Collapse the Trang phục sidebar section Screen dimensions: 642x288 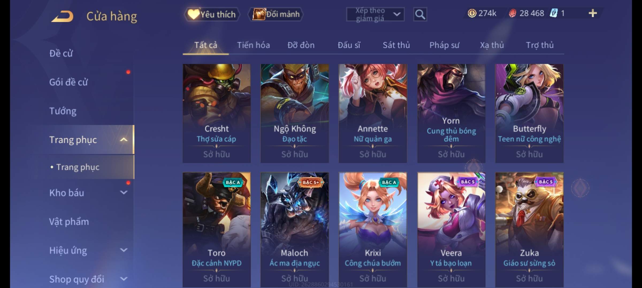124,139
